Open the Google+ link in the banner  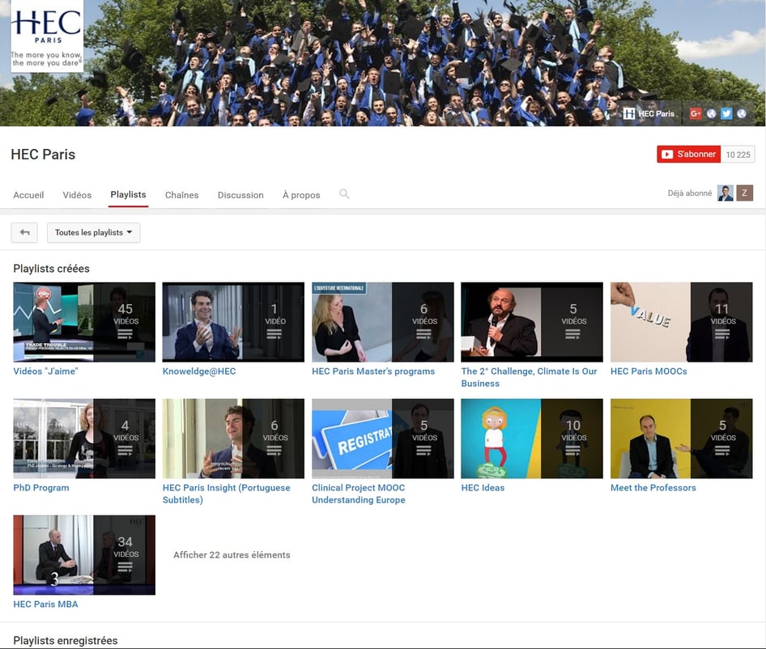tap(696, 114)
